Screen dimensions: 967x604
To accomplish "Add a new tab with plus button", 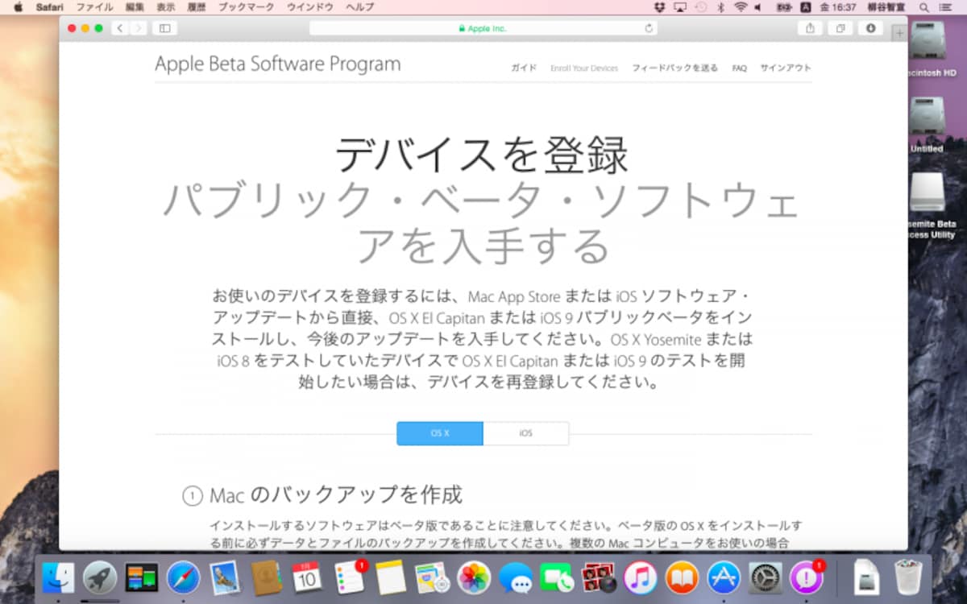I will click(x=899, y=33).
